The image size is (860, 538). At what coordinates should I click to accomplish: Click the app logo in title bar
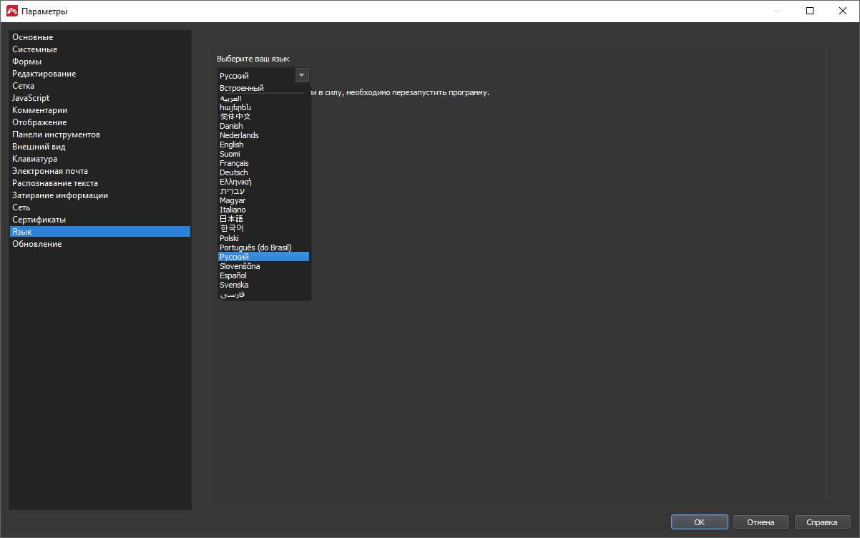coord(11,11)
